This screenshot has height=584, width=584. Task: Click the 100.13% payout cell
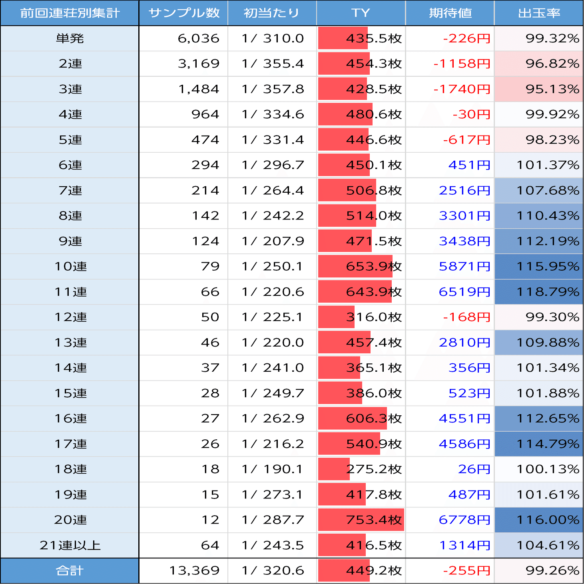(539, 469)
